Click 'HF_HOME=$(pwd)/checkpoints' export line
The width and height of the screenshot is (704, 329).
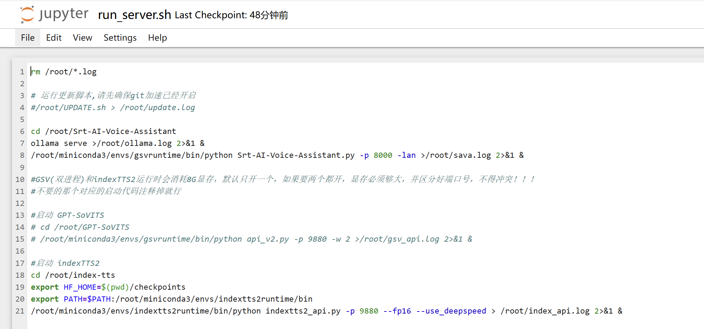click(108, 287)
